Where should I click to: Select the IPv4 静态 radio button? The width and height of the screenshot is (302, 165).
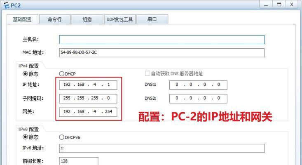[25, 74]
